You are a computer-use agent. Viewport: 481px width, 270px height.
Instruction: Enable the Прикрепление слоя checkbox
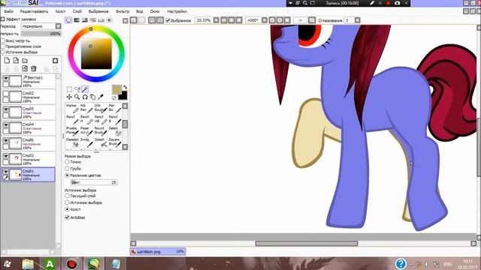(3, 46)
